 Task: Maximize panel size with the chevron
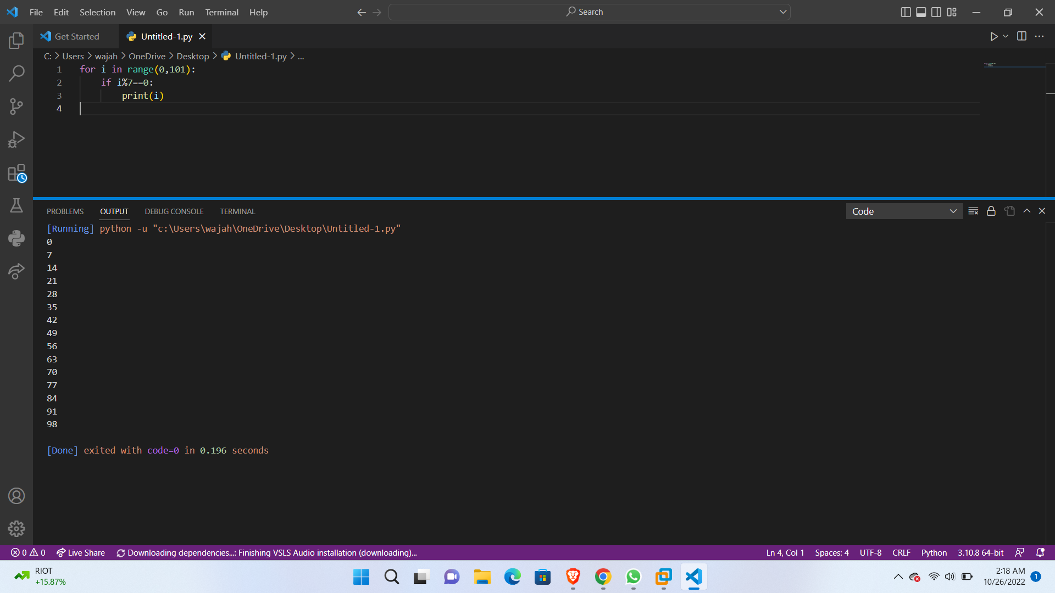pos(1026,211)
